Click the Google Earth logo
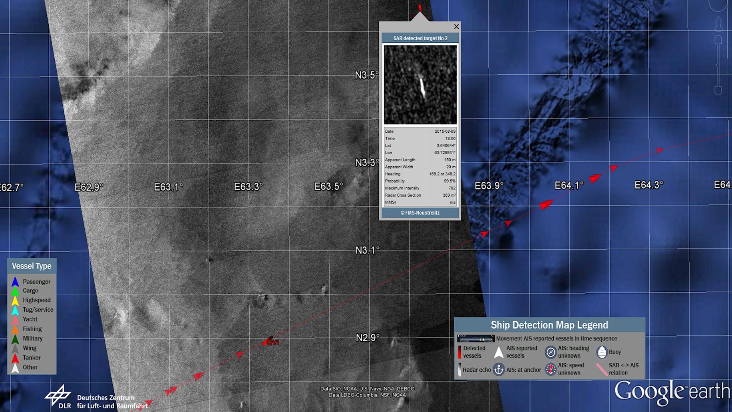Viewport: 732px width, 412px height. pyautogui.click(x=672, y=392)
